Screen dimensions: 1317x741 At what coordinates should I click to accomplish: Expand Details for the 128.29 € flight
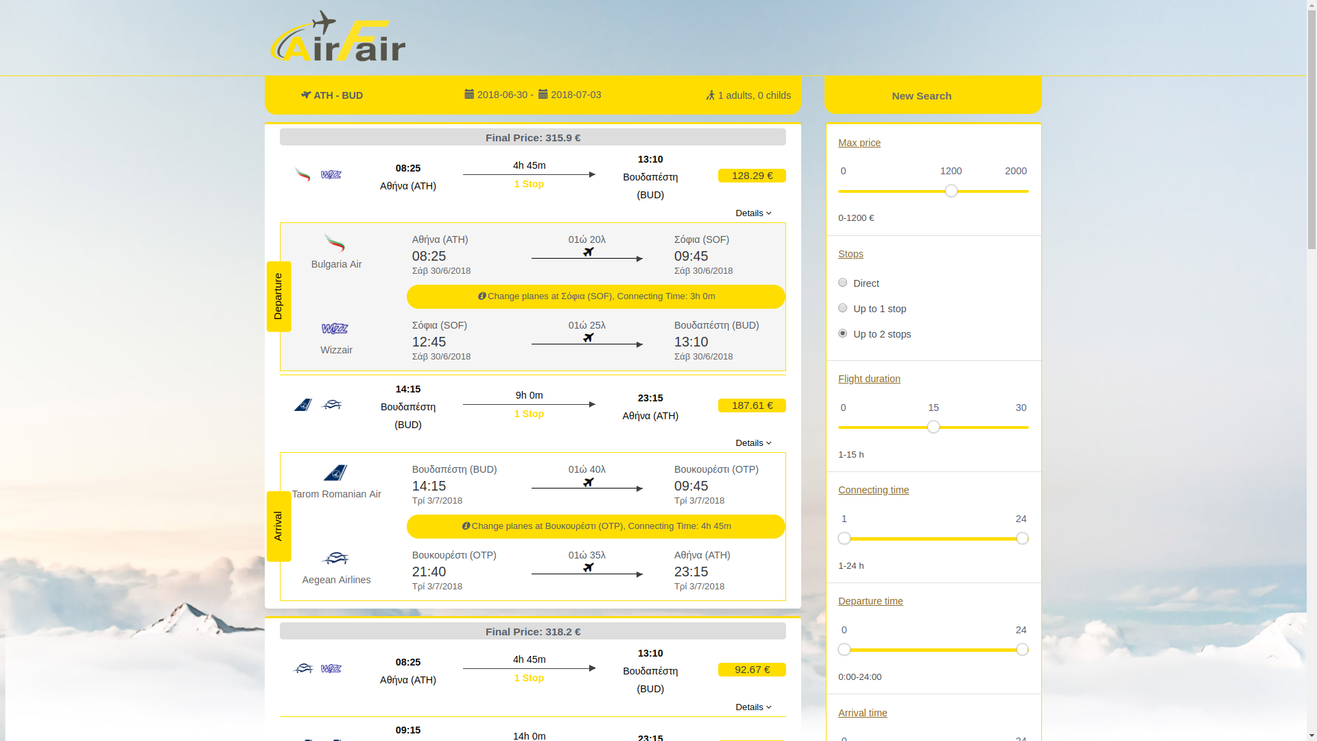(x=752, y=213)
